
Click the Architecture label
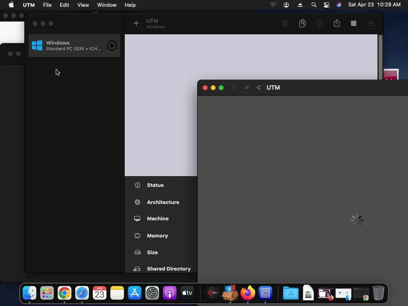click(163, 202)
